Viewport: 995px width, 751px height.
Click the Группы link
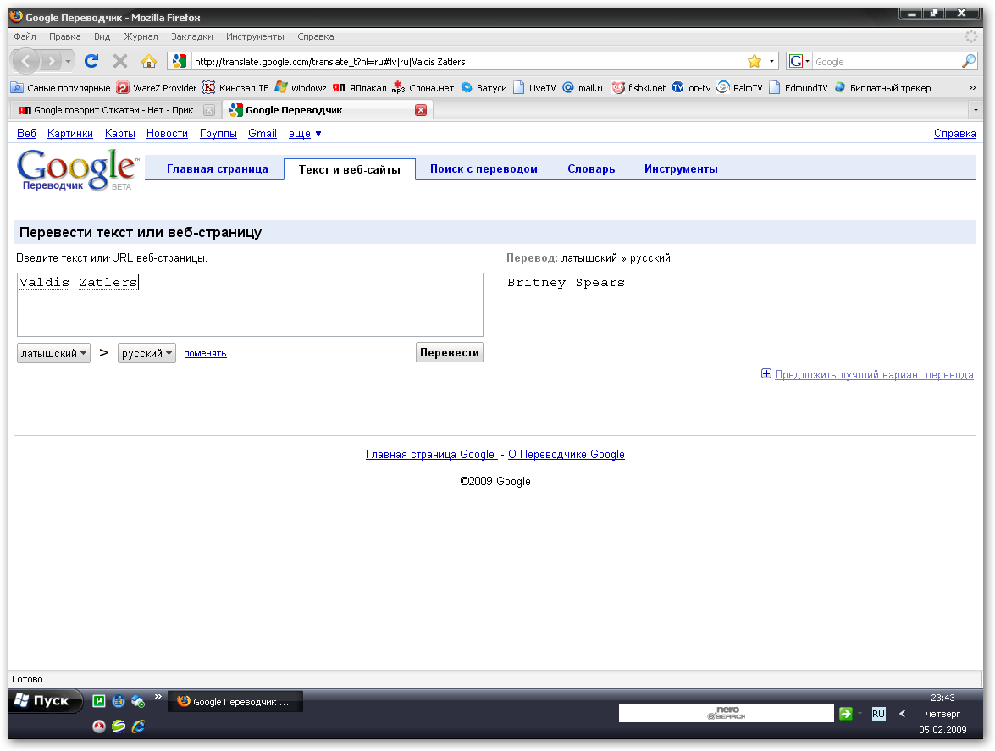tap(218, 133)
